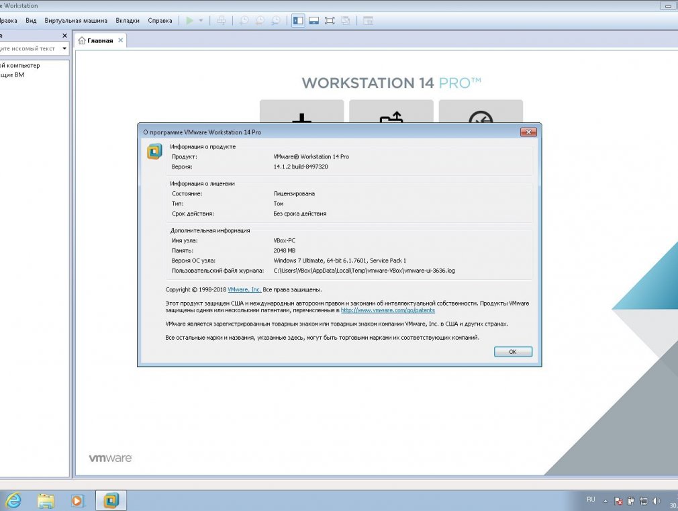Open the vmware.com/go/patents link
The width and height of the screenshot is (678, 511).
click(388, 310)
